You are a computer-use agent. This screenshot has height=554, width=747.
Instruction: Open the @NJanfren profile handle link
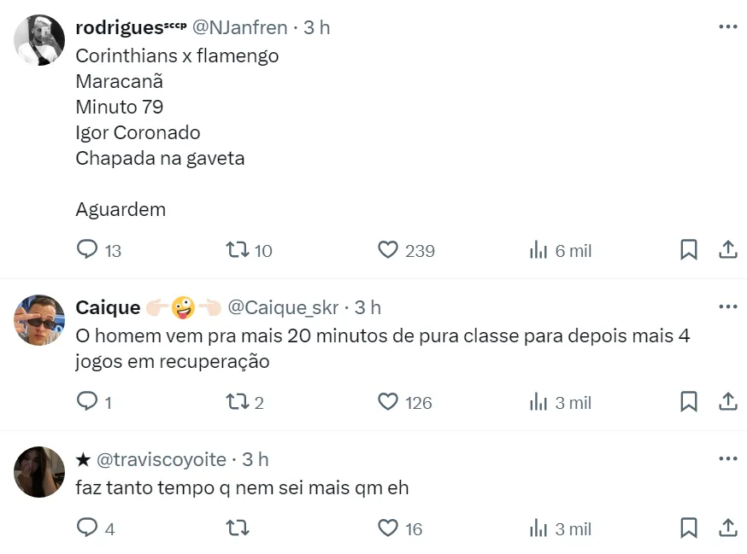point(239,28)
